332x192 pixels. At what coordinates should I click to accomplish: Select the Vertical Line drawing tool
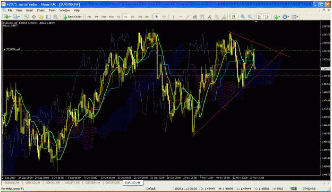(173, 16)
